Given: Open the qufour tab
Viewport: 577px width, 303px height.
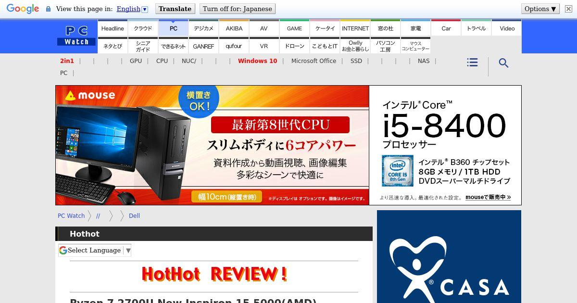Looking at the screenshot, I should pyautogui.click(x=234, y=46).
